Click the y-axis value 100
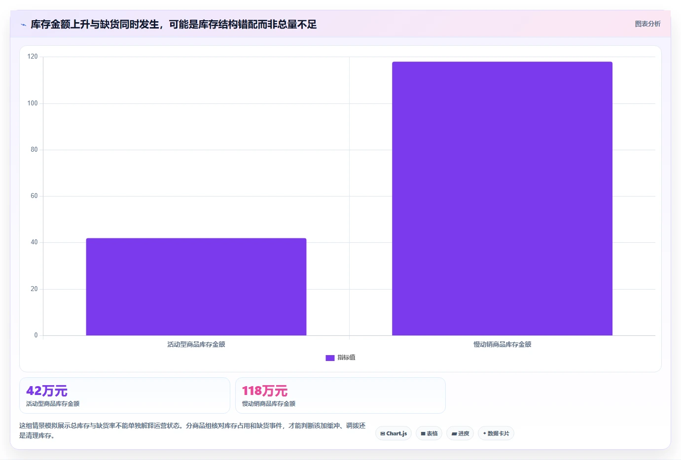Screen dimensions: 681x460 tap(33, 103)
